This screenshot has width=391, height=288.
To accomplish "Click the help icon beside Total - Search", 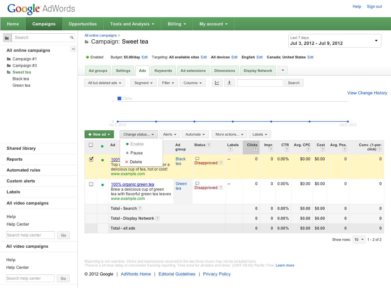I will pyautogui.click(x=140, y=208).
